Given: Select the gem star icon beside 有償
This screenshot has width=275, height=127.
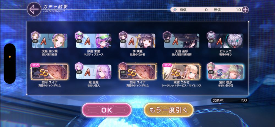Looking at the screenshot, I should [175, 10].
